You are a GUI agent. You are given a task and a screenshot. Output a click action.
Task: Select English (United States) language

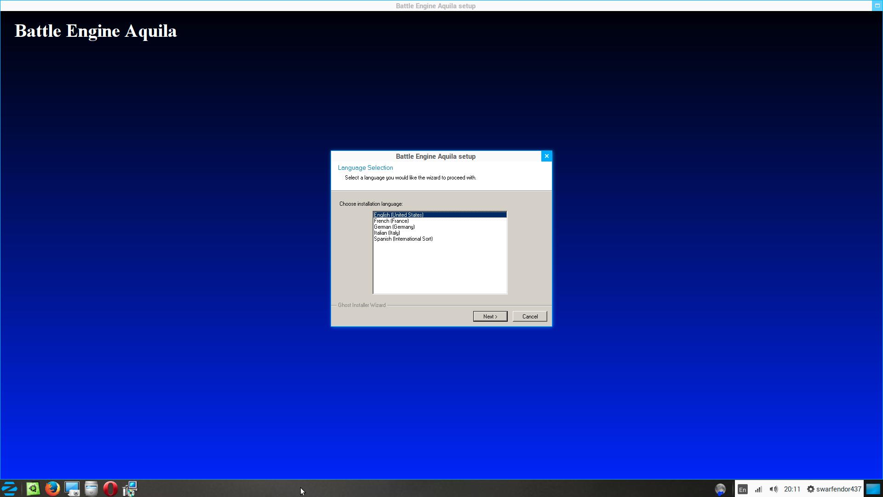pyautogui.click(x=399, y=215)
